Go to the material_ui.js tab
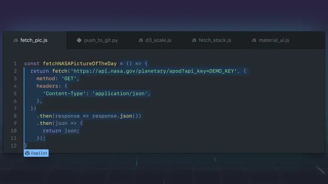The width and height of the screenshot is (328, 184). (x=274, y=40)
